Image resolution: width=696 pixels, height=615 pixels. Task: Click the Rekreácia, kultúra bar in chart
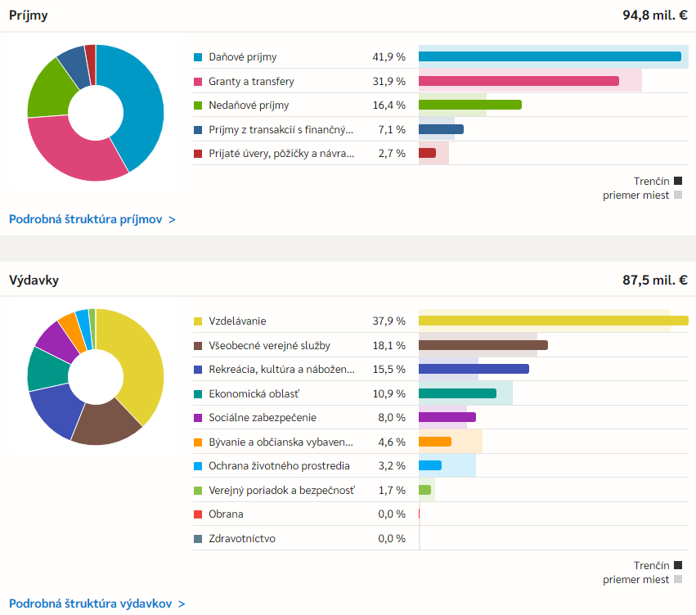[474, 369]
